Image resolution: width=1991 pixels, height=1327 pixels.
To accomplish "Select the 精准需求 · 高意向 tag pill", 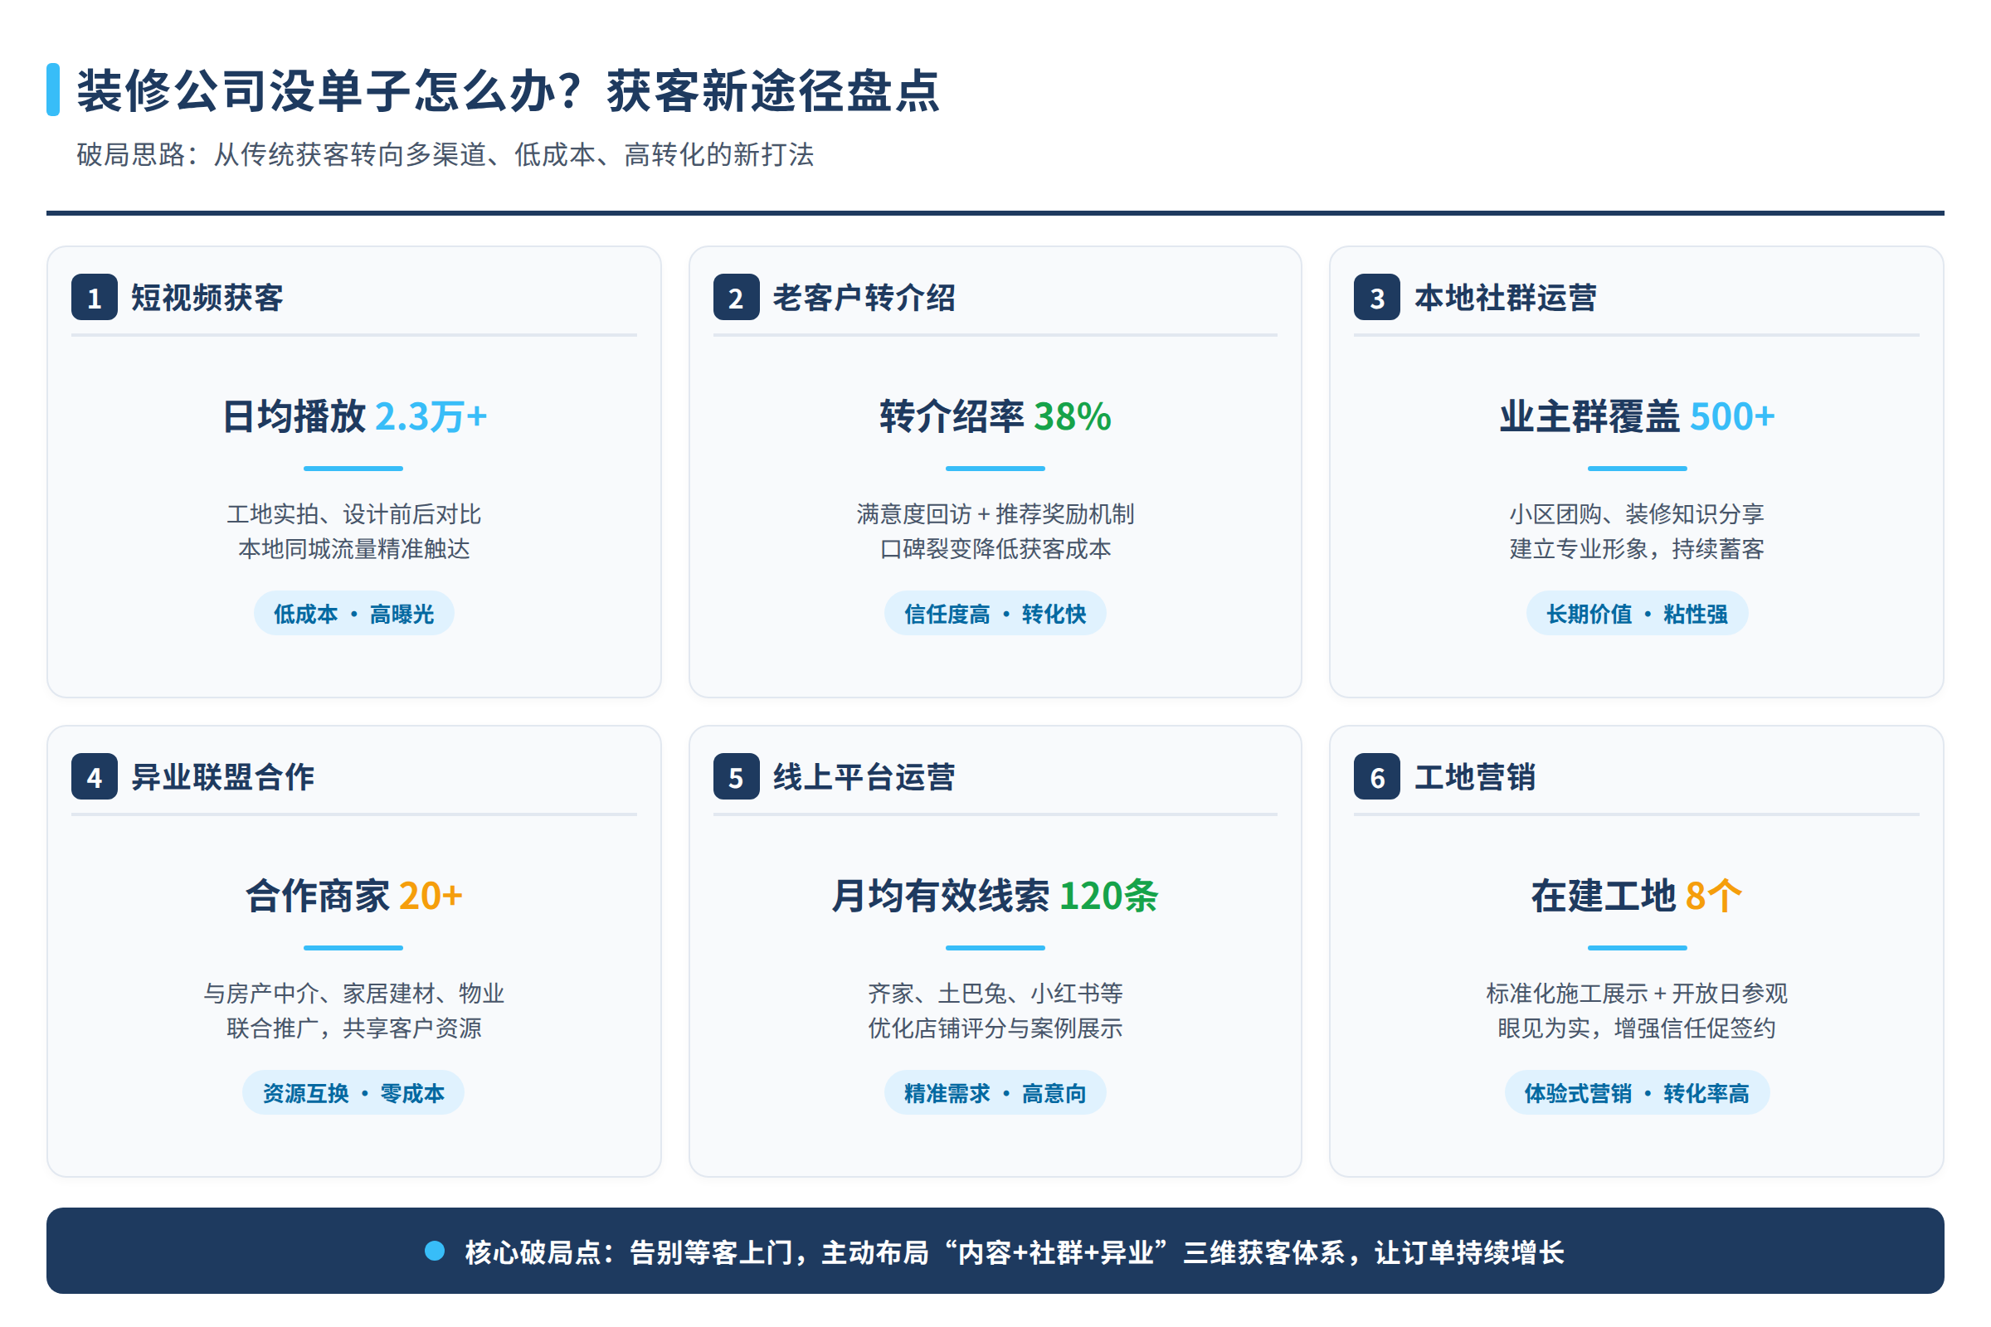I will pyautogui.click(x=995, y=1092).
